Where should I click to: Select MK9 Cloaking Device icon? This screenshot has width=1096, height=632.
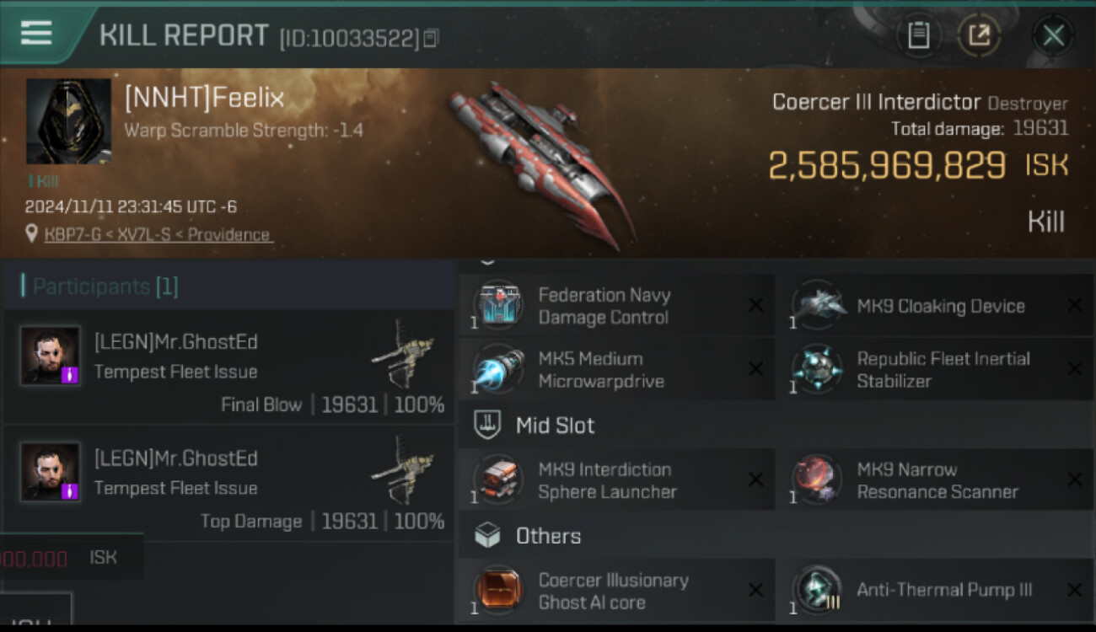817,306
